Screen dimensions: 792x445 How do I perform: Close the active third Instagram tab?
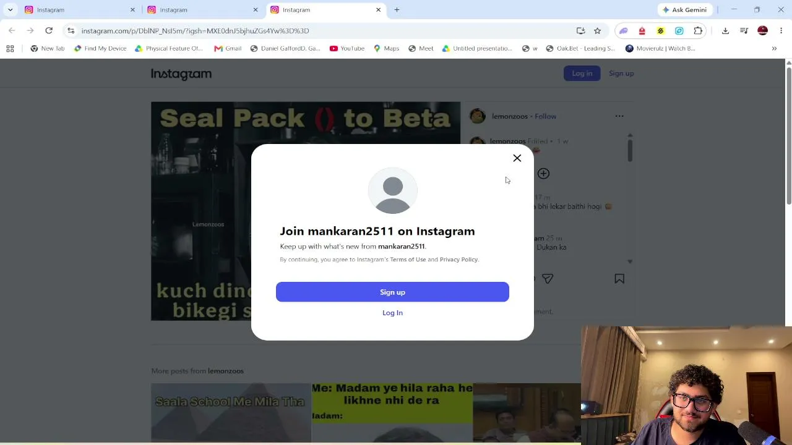[x=379, y=10]
